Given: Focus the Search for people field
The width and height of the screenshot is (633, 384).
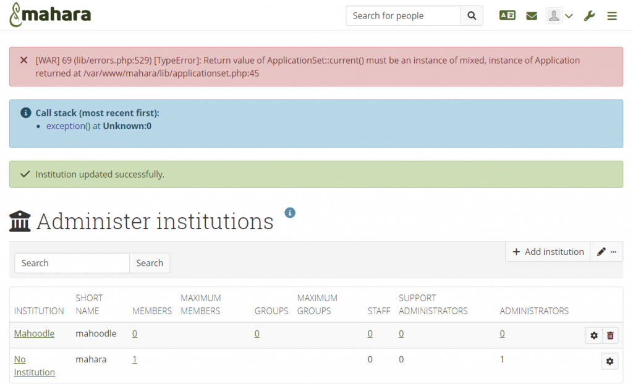Looking at the screenshot, I should pos(403,16).
